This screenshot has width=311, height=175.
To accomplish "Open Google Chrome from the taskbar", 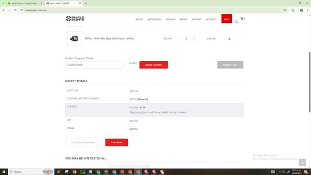I will tap(74, 172).
